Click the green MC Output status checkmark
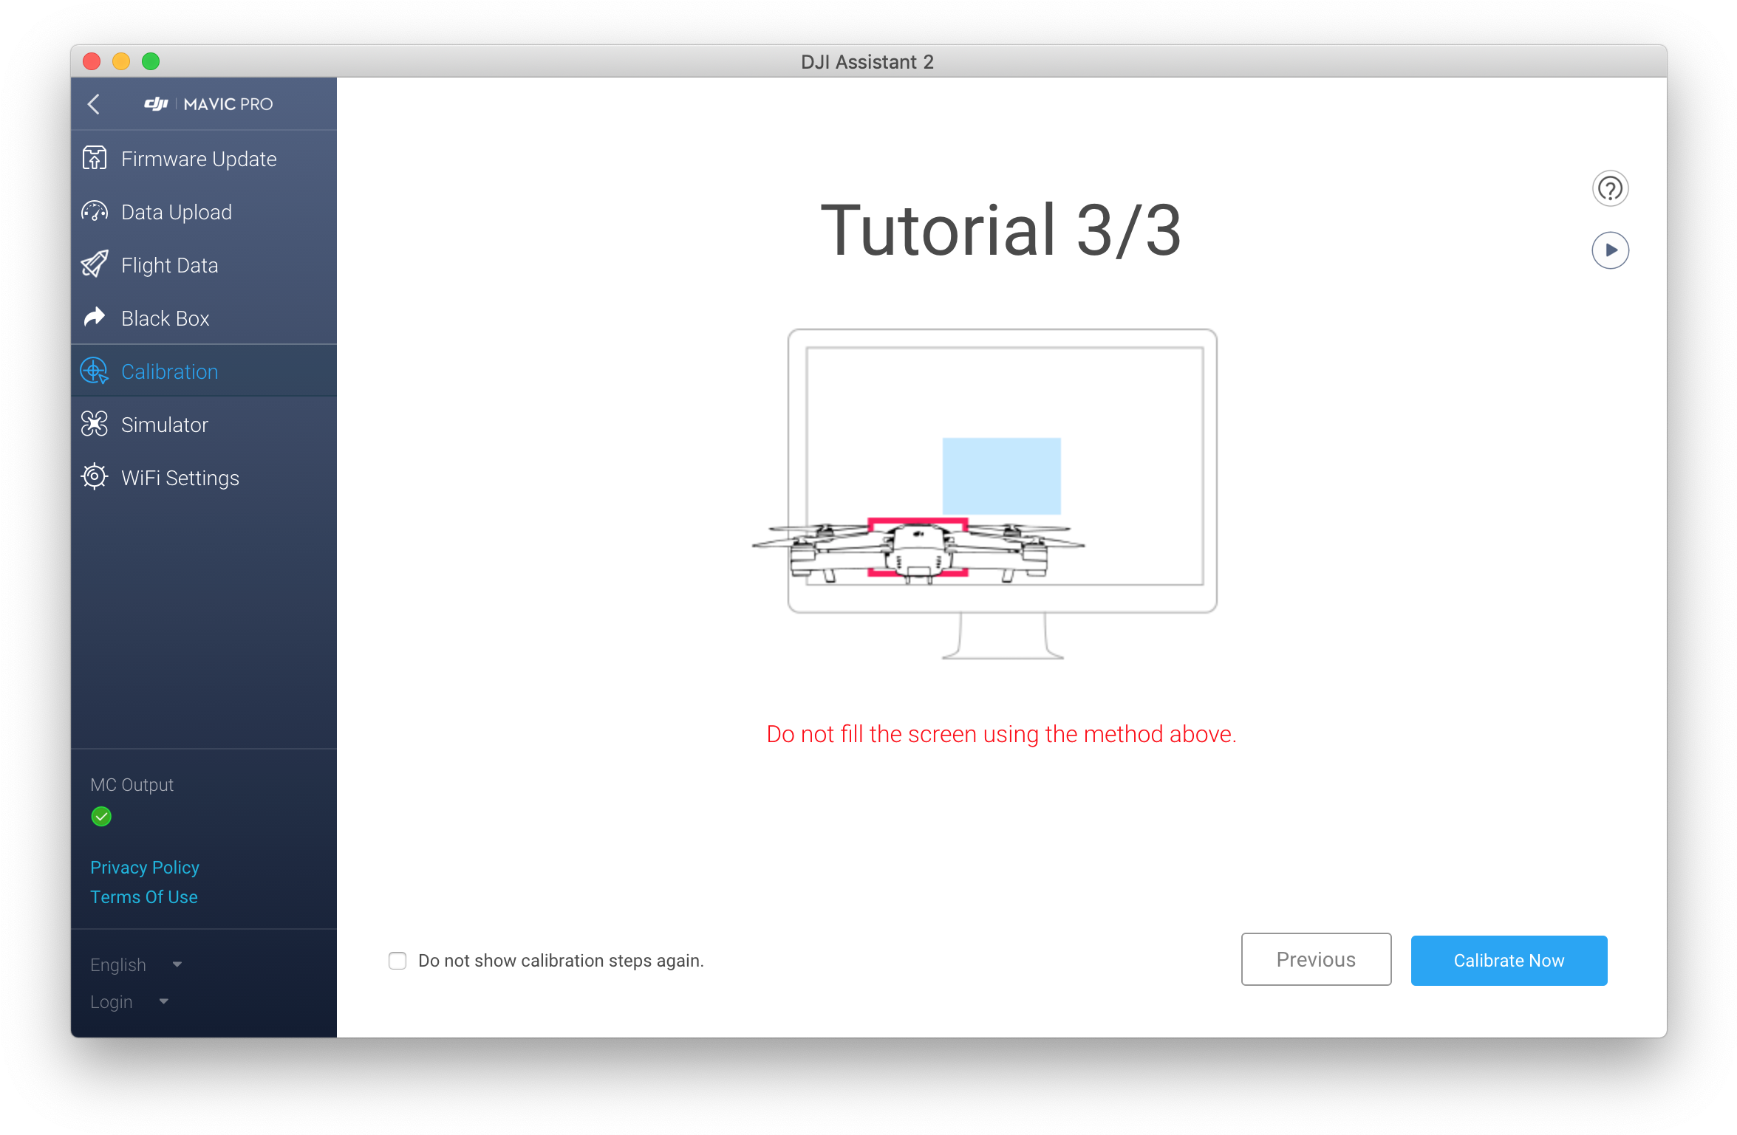1737x1135 pixels. coord(101,816)
